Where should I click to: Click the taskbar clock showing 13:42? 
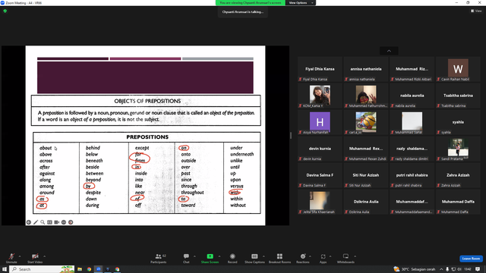coord(468,269)
